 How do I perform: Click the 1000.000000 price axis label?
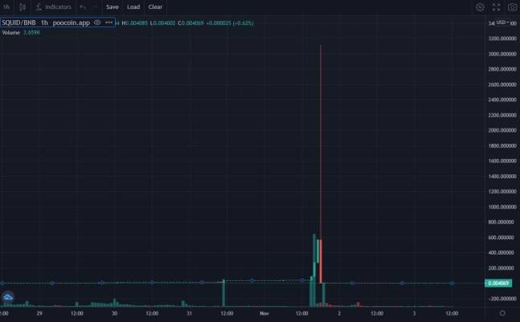(x=502, y=206)
